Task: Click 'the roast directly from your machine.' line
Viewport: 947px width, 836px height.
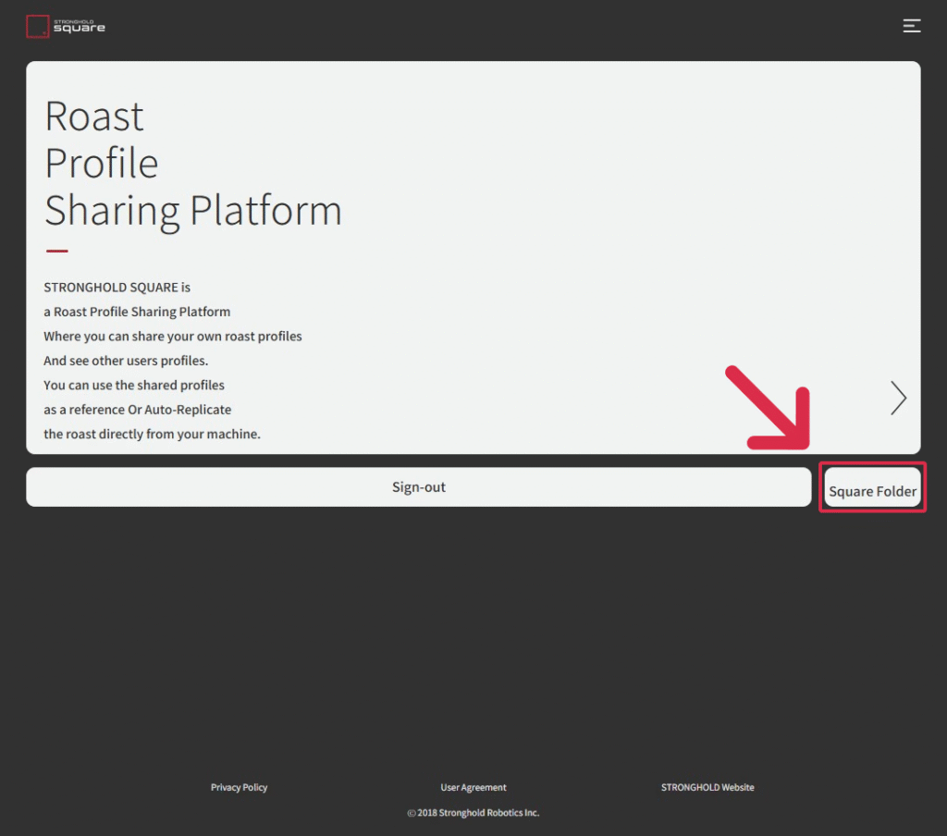Action: (x=152, y=434)
